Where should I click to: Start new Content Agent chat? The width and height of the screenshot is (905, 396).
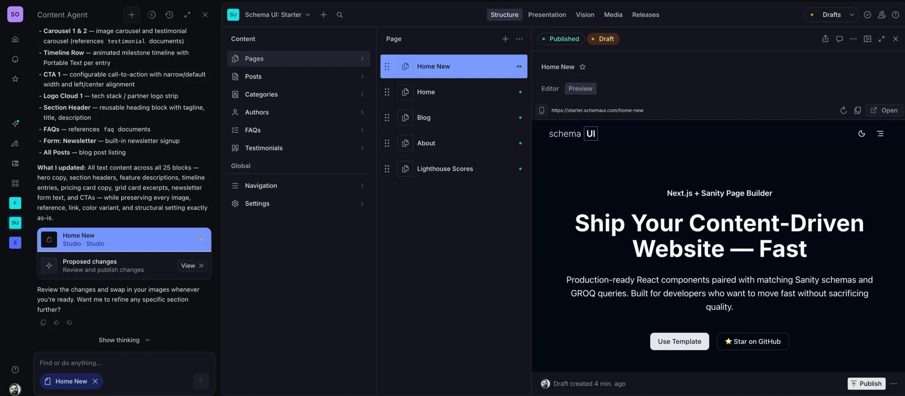(x=132, y=15)
